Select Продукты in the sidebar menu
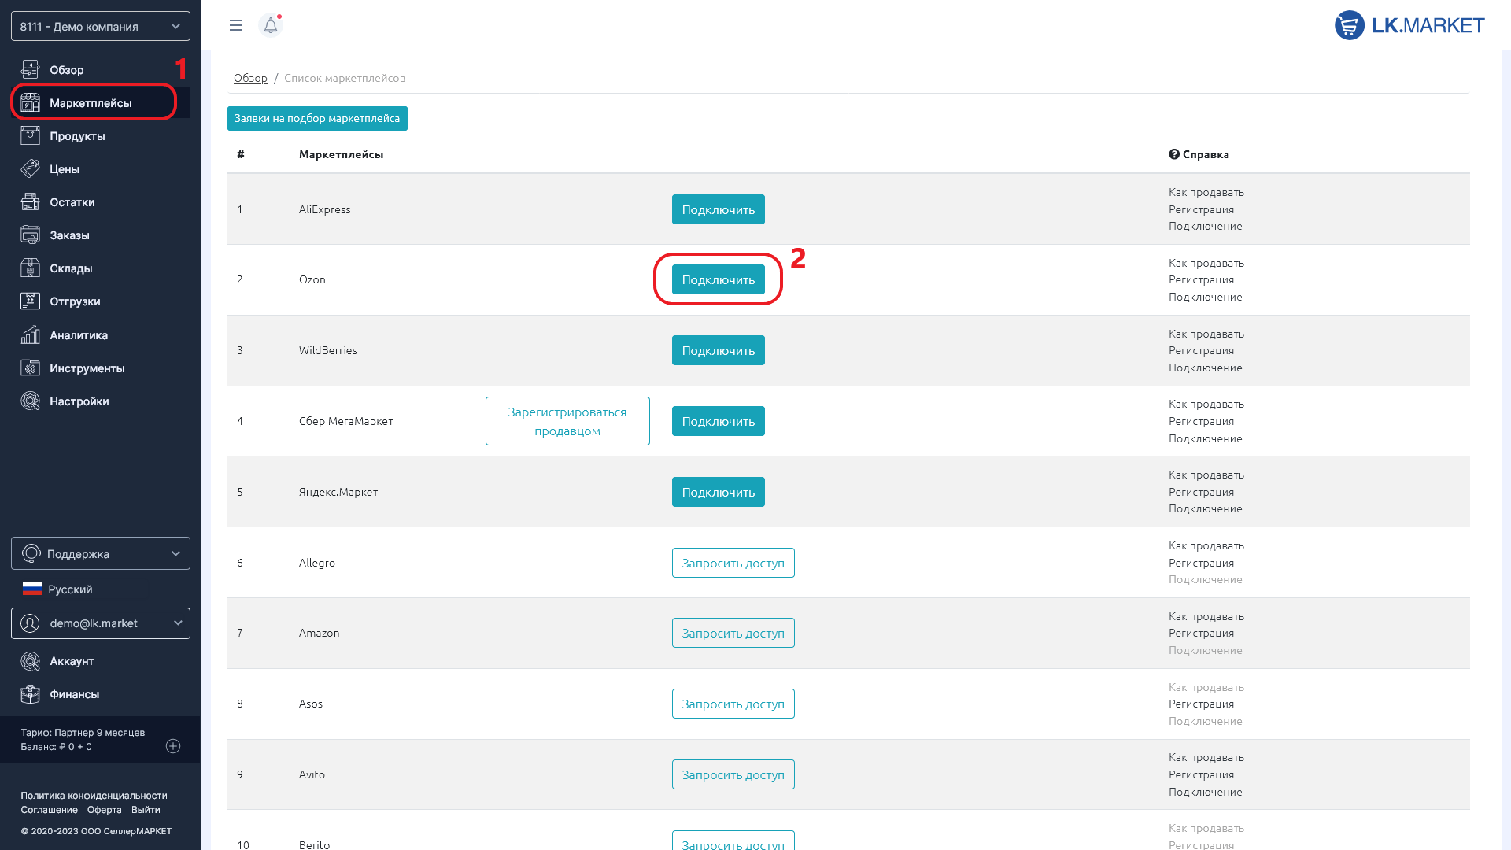This screenshot has width=1511, height=850. (x=77, y=136)
